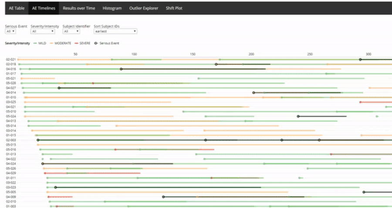The image size is (392, 208).
Task: Click serious event marker on 04-009 row
Action: 163,197
